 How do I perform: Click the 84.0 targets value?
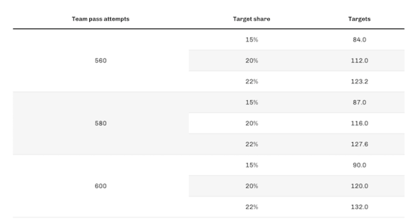[x=359, y=40]
